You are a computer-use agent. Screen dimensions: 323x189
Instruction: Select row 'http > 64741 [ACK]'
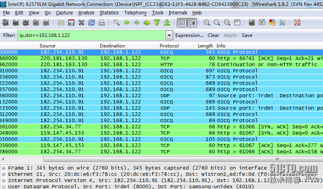(x=161, y=58)
